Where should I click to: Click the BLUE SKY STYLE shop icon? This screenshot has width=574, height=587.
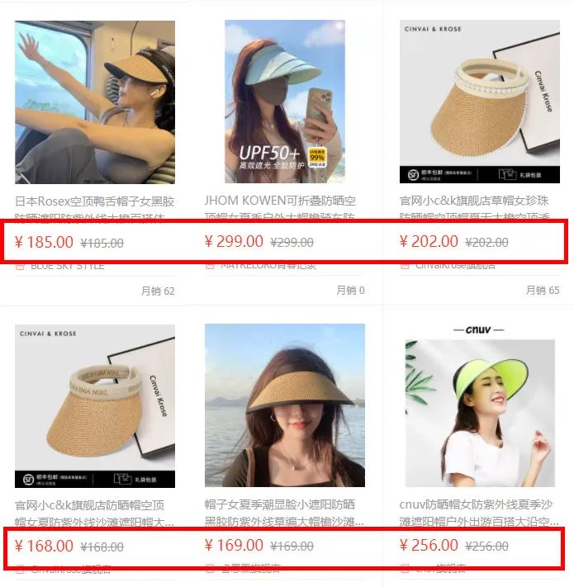20,266
